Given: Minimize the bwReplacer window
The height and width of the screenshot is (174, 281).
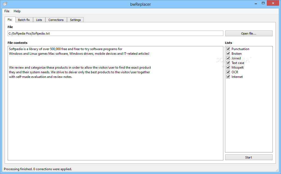Looking at the screenshot, I should [256, 3].
